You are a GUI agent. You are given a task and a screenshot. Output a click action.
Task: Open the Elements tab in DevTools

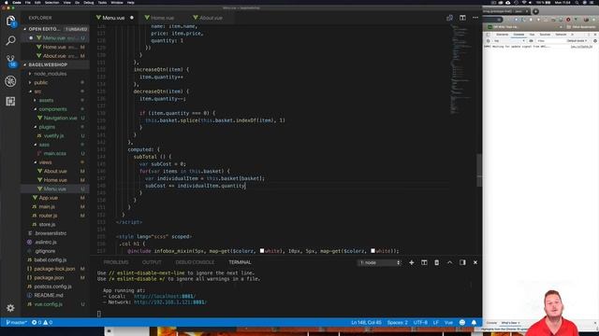point(502,35)
